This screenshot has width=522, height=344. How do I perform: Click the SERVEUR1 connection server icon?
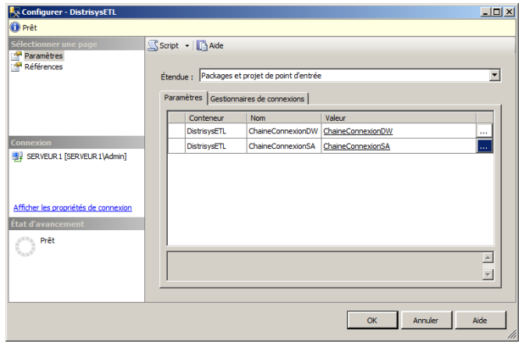(17, 156)
